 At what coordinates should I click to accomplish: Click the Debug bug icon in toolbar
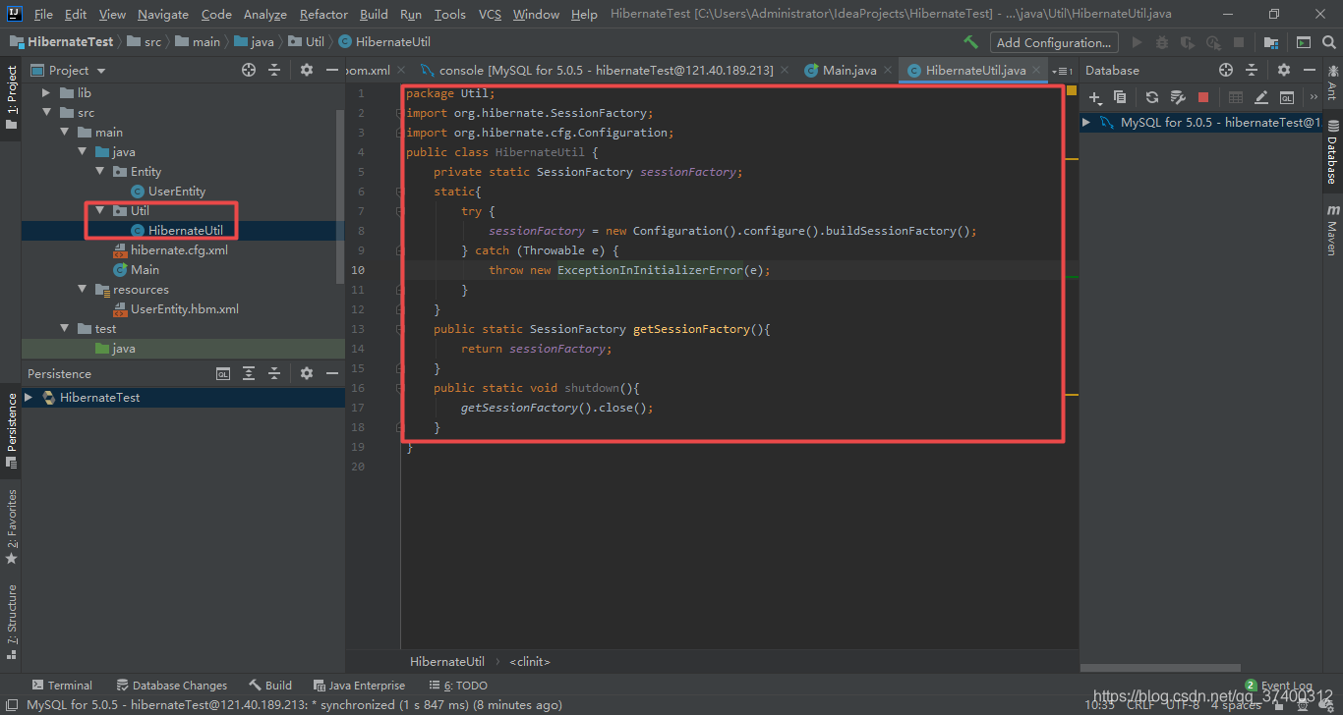click(1162, 42)
